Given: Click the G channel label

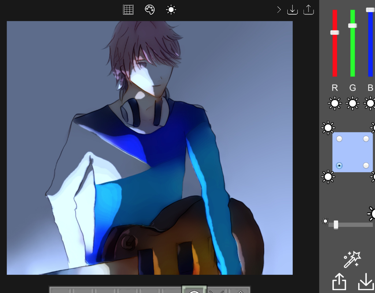Looking at the screenshot, I should point(353,88).
